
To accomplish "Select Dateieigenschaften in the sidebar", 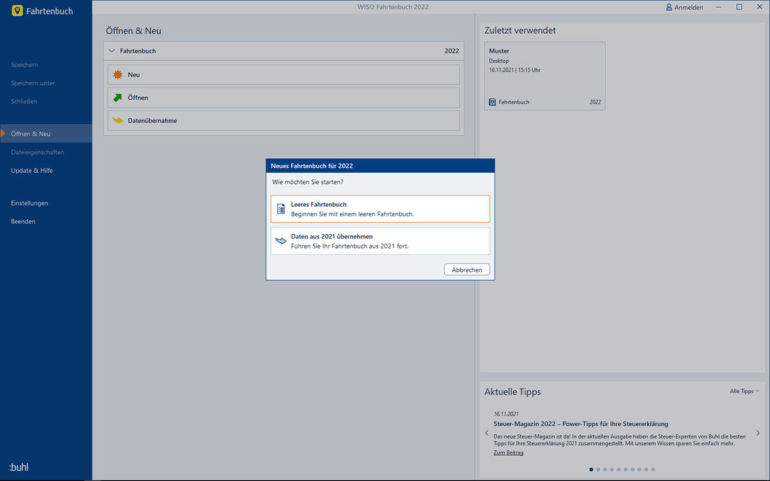I will pos(37,153).
